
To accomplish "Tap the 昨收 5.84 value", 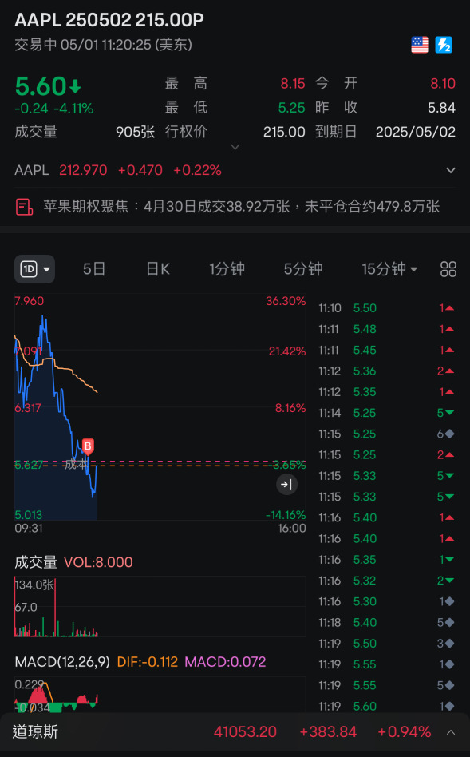I will tap(441, 108).
